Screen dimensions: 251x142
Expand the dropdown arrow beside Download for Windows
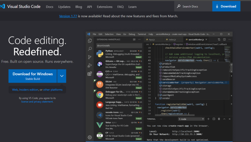click(62, 76)
